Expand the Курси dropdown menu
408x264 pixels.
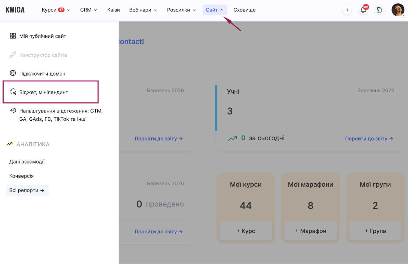point(56,10)
